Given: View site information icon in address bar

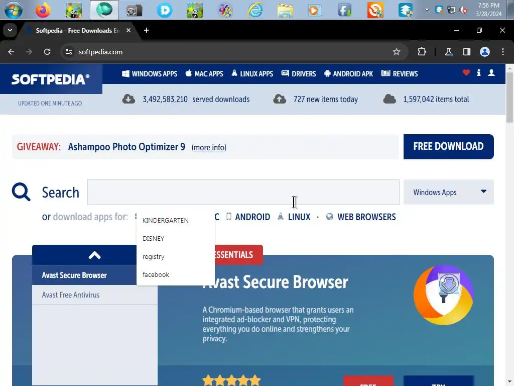Looking at the screenshot, I should (x=68, y=52).
